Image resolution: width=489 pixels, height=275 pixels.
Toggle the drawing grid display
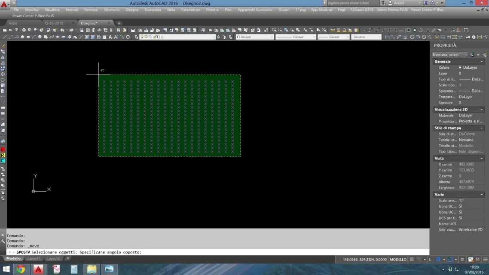tap(412, 260)
